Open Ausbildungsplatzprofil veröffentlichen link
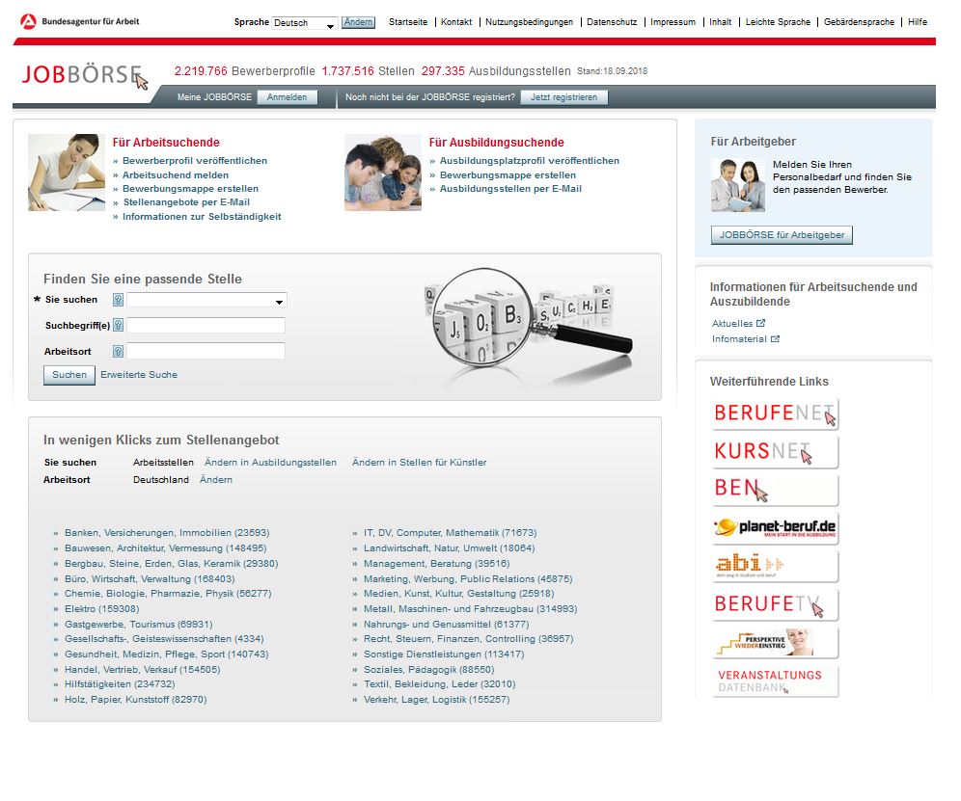This screenshot has height=801, width=961. (530, 161)
